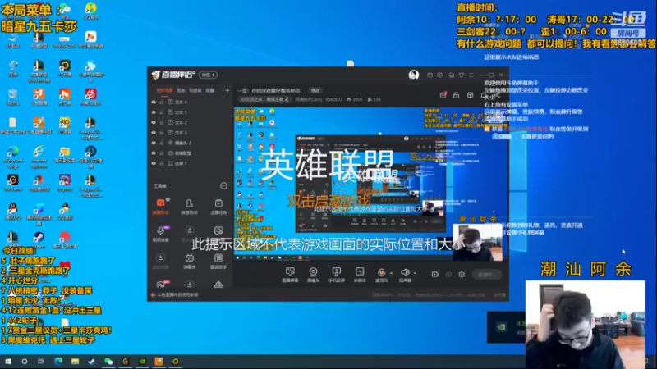Click the record video icon in bottom bar
This screenshot has height=369, width=657.
(x=435, y=275)
